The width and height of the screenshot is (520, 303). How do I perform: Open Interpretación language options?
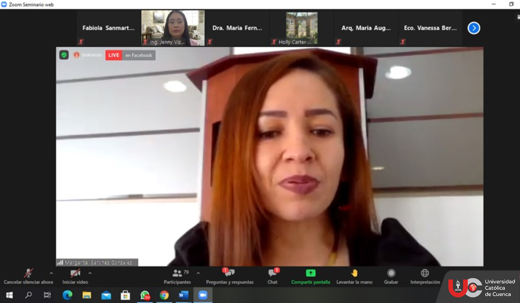tap(425, 276)
